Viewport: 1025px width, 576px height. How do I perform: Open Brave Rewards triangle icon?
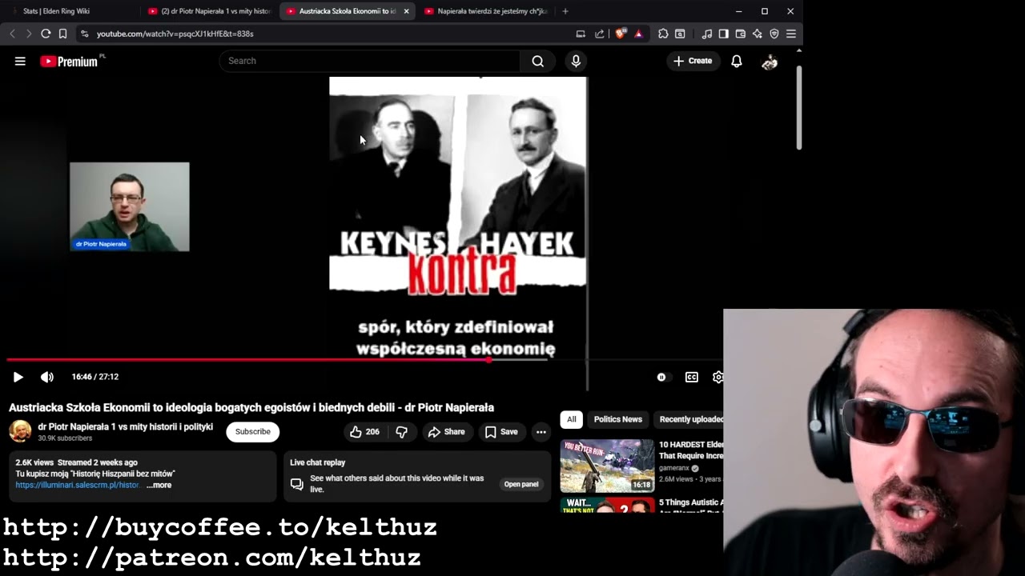coord(638,34)
